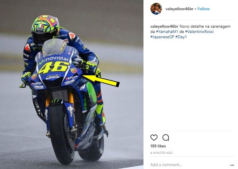Image resolution: width=238 pixels, height=169 pixels.
Task: Open the #Day1 hashtag
Action: tap(181, 37)
